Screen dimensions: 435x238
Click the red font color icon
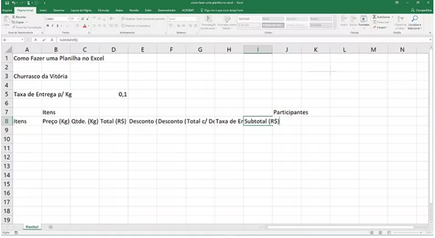coord(84,25)
